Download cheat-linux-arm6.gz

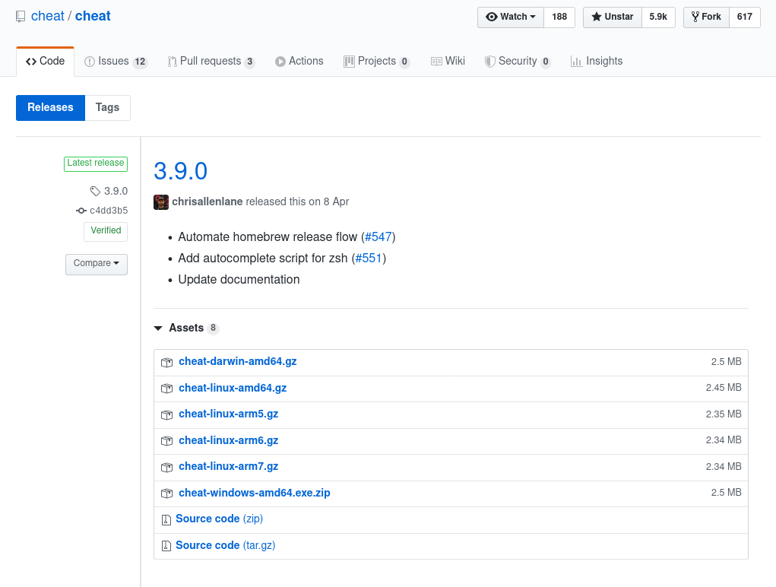[x=228, y=440]
